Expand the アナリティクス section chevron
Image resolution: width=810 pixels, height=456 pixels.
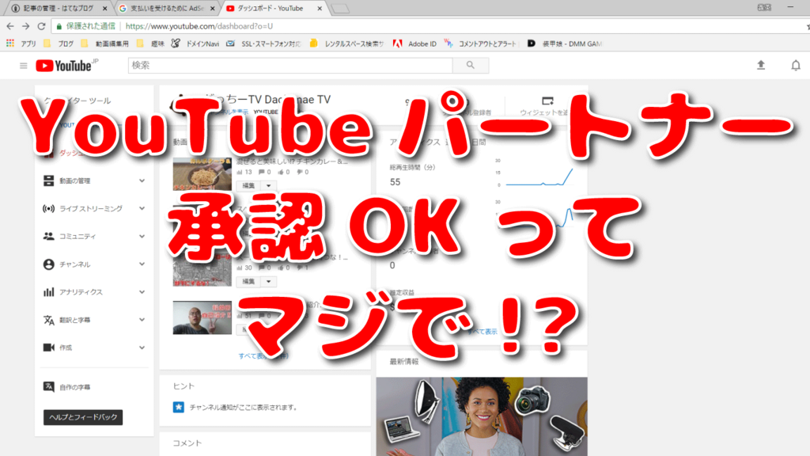142,292
